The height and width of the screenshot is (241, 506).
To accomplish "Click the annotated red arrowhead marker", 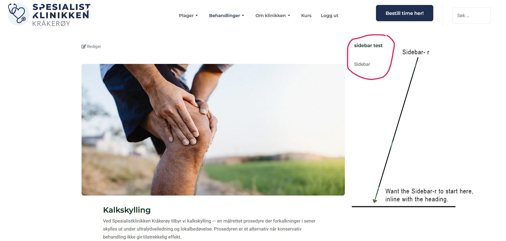I will coord(375,201).
